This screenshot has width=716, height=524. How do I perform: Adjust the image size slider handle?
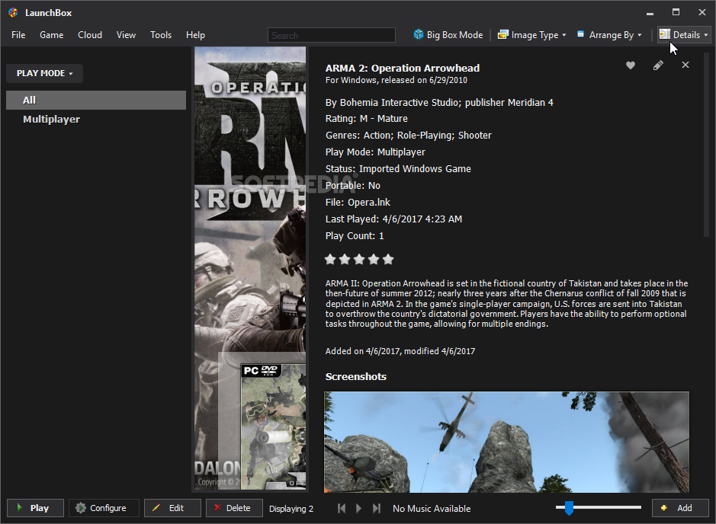click(569, 508)
